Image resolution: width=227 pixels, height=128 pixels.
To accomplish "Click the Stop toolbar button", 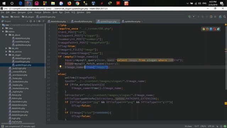I will tap(215, 17).
